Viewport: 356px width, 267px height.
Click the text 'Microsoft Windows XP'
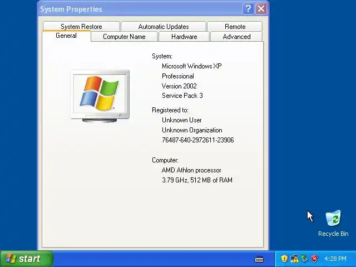(x=191, y=66)
